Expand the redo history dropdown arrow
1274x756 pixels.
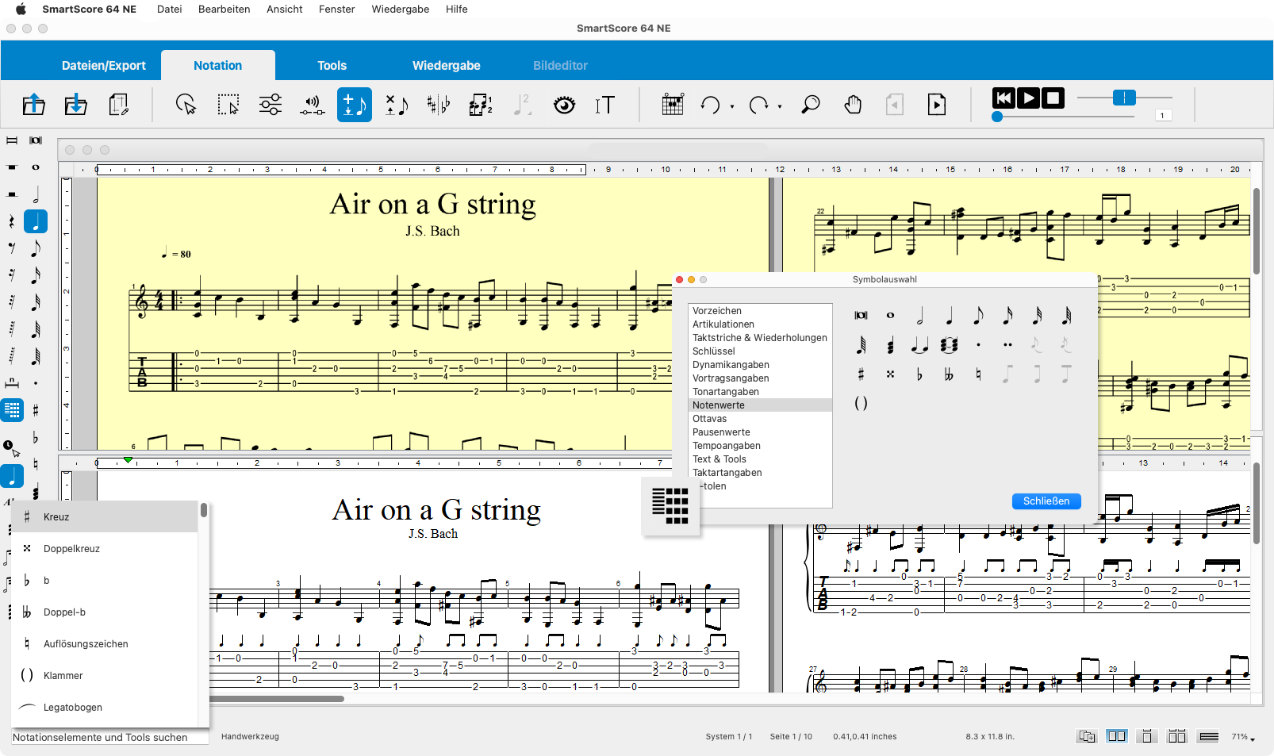[x=780, y=106]
